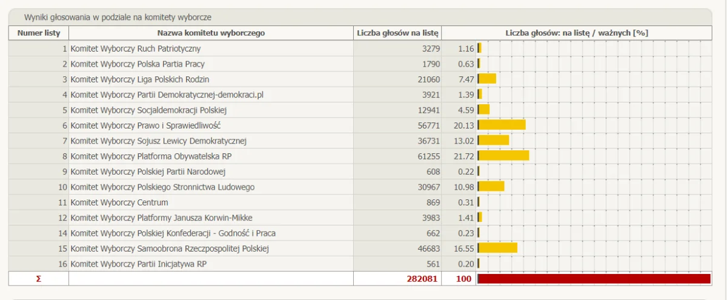
Task: Click list number 15 in Numer listy column
Action: tap(63, 248)
